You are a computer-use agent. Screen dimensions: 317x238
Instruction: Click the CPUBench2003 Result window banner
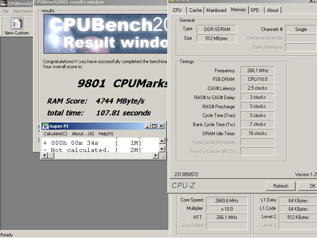pos(105,34)
